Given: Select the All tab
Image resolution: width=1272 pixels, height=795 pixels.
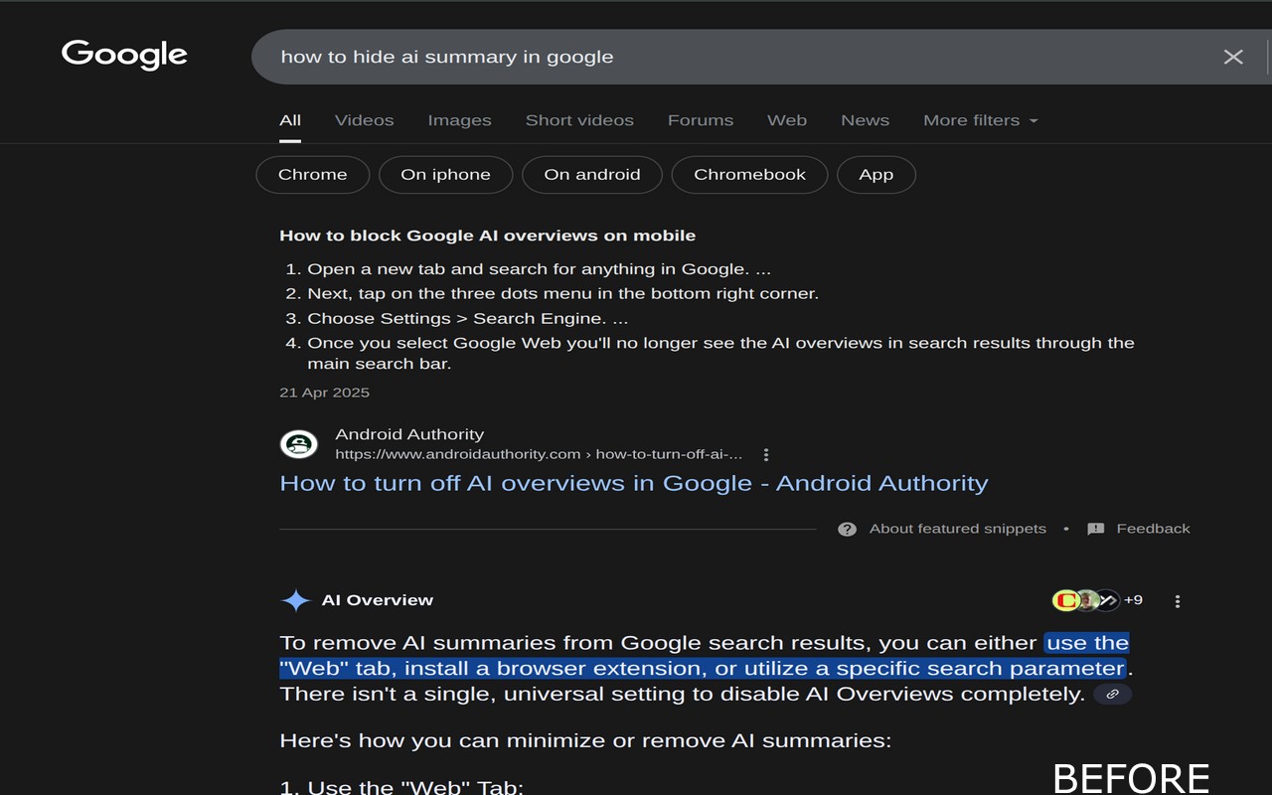Looking at the screenshot, I should (290, 120).
